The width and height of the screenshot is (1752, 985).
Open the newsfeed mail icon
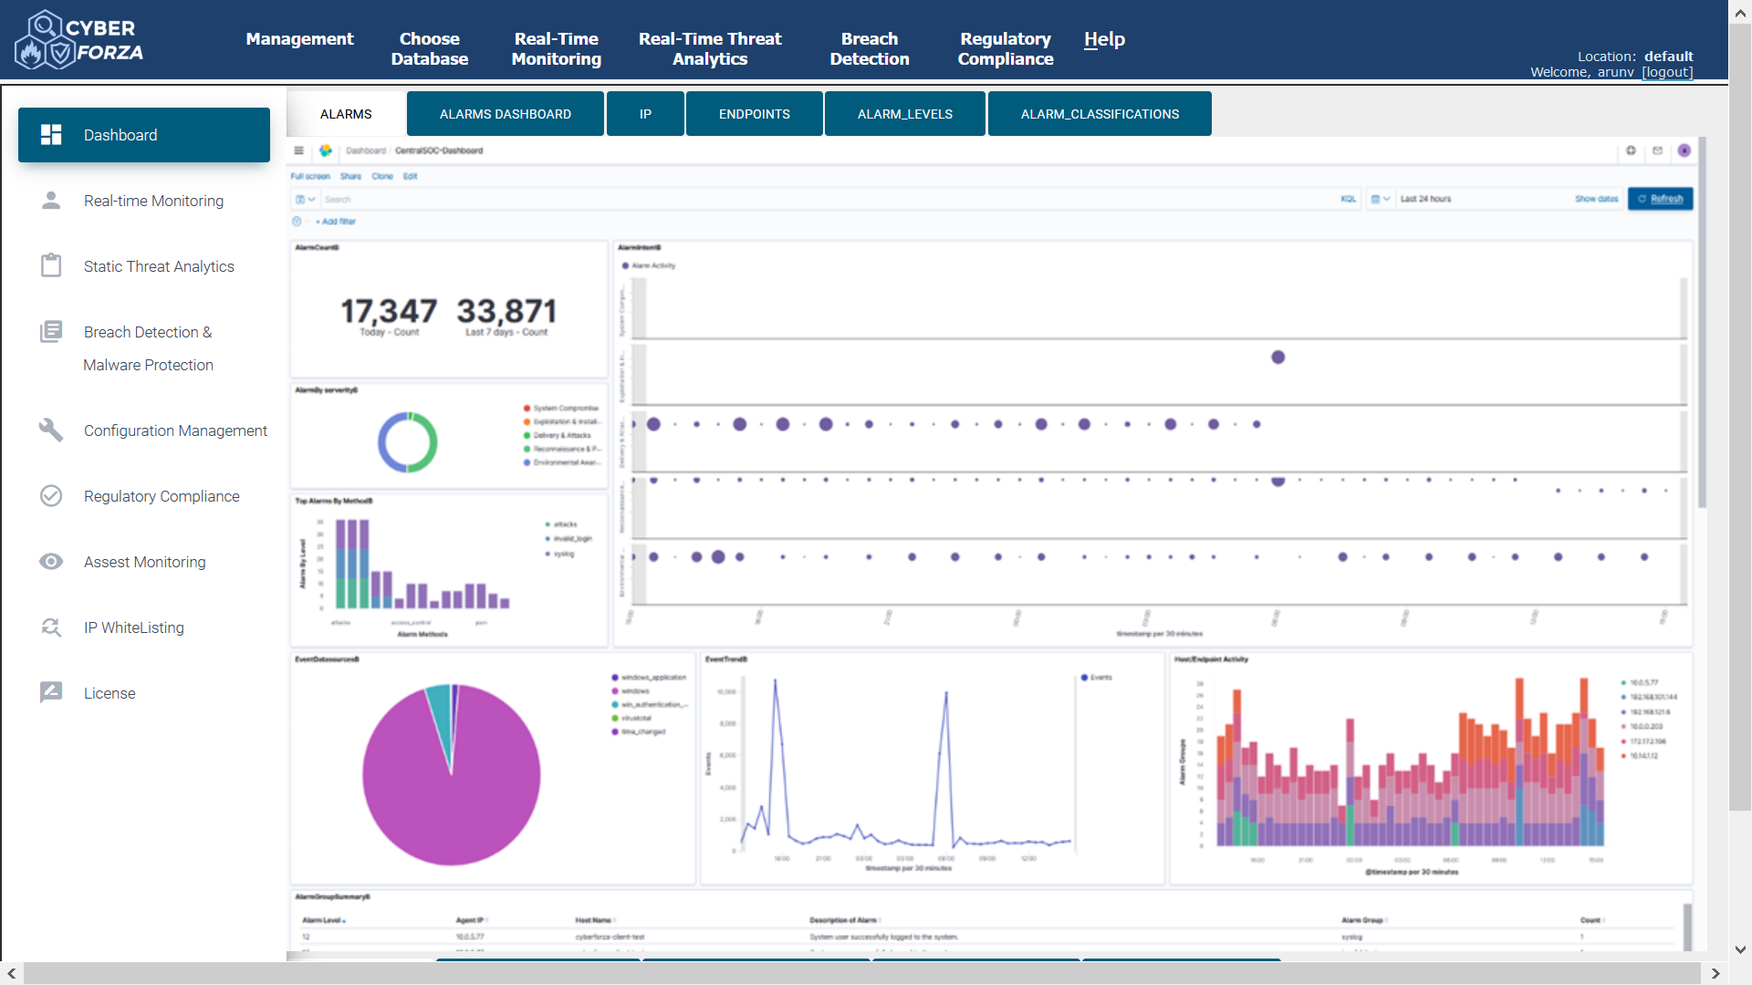pyautogui.click(x=1657, y=150)
